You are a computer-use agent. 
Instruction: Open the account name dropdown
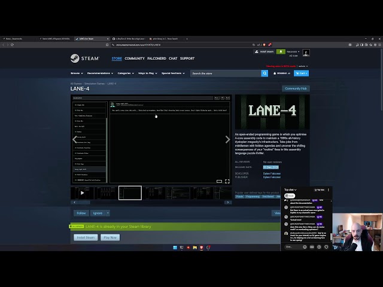(x=293, y=52)
